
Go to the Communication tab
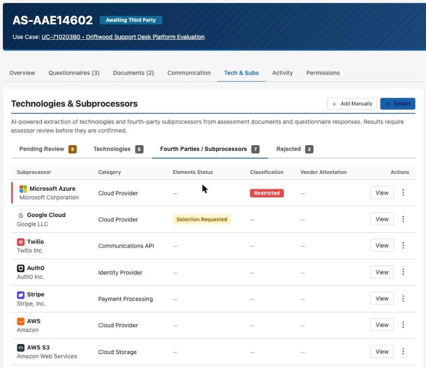[189, 73]
